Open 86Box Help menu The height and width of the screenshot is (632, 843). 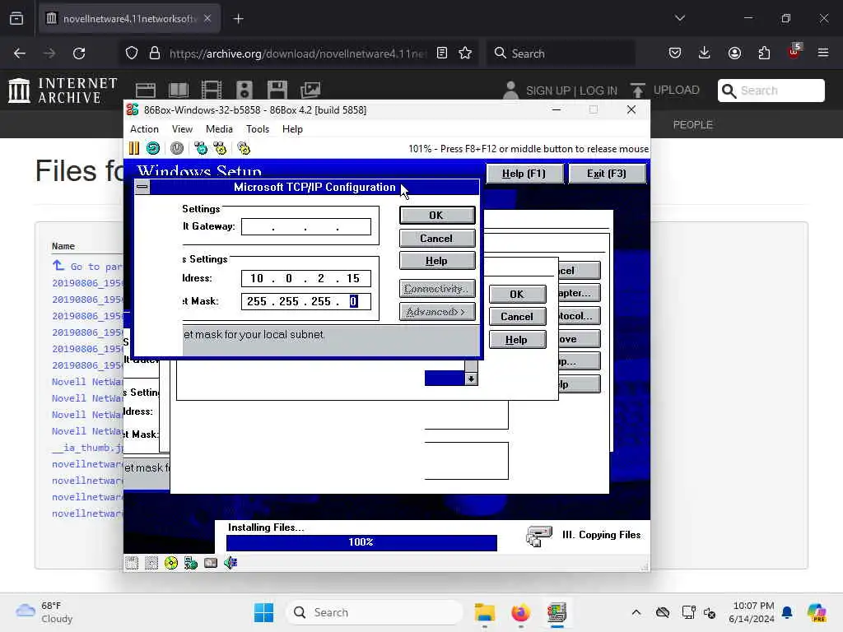(x=292, y=129)
